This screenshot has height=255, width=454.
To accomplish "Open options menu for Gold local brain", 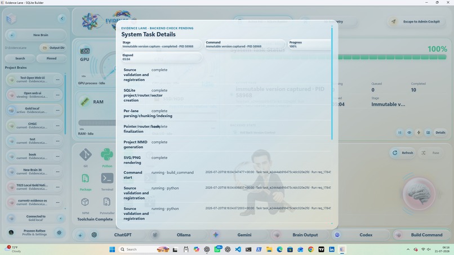I will click(57, 110).
